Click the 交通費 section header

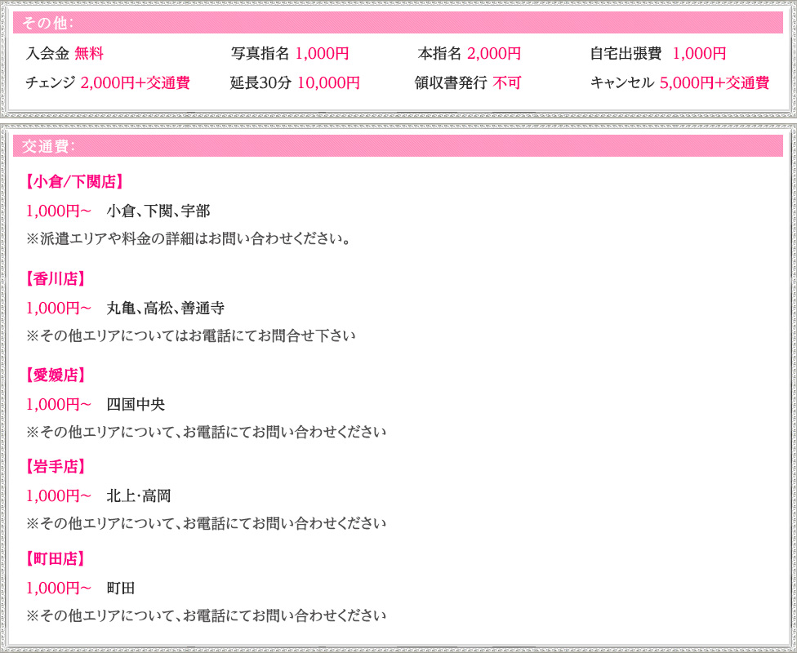[49, 146]
